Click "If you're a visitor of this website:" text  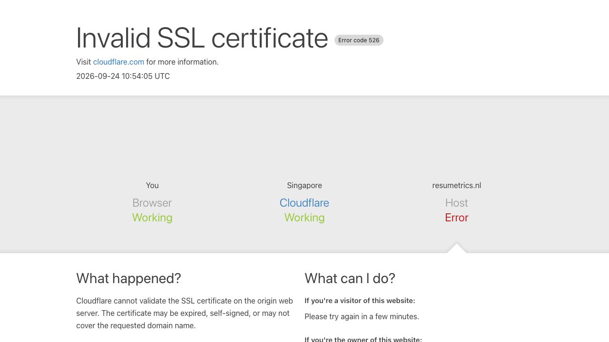(x=360, y=301)
